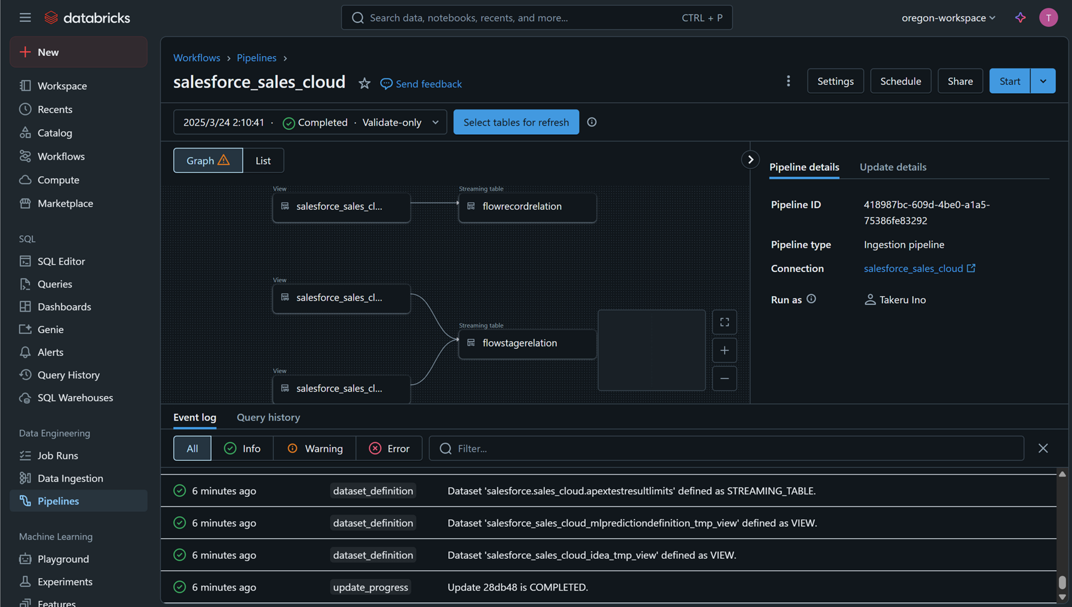This screenshot has width=1072, height=607.
Task: Open pipeline Settings
Action: (x=836, y=81)
